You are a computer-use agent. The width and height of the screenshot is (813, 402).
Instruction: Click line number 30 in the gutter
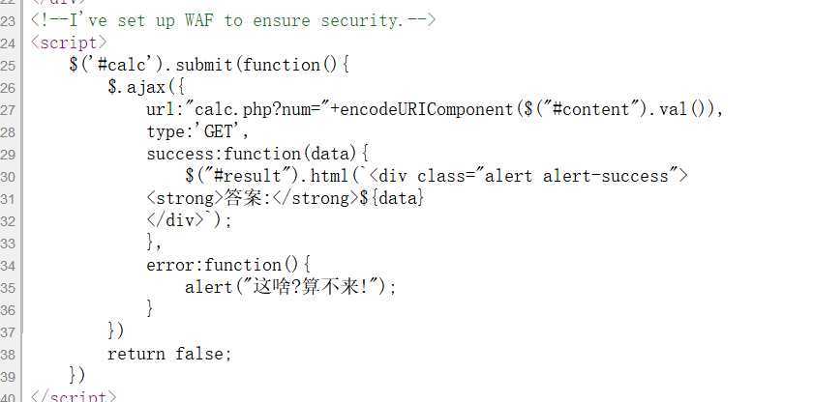(9, 176)
